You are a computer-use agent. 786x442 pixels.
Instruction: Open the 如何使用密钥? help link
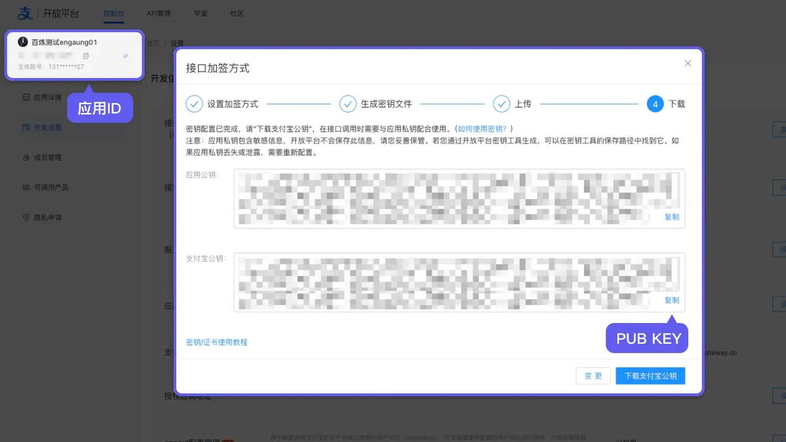pos(482,128)
